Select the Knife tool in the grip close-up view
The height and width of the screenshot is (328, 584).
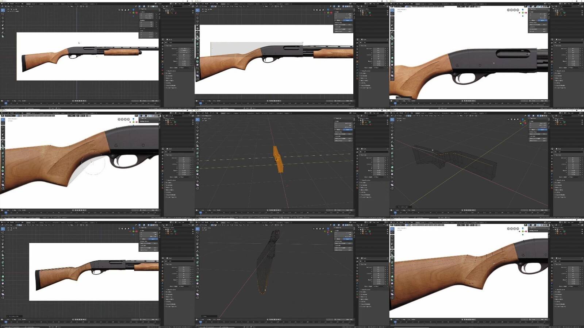point(3,163)
